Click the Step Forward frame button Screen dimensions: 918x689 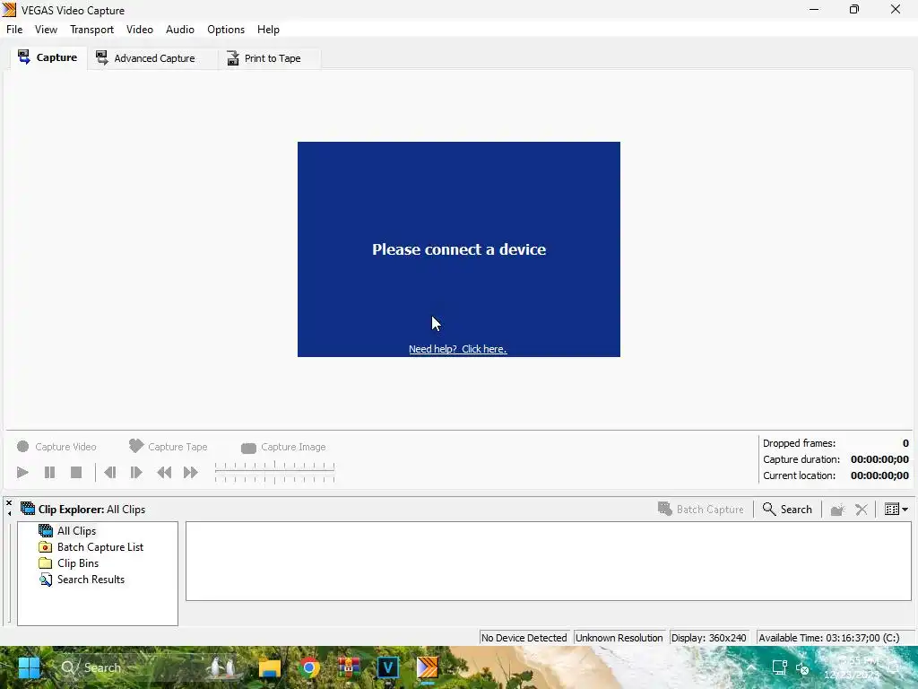coord(136,472)
